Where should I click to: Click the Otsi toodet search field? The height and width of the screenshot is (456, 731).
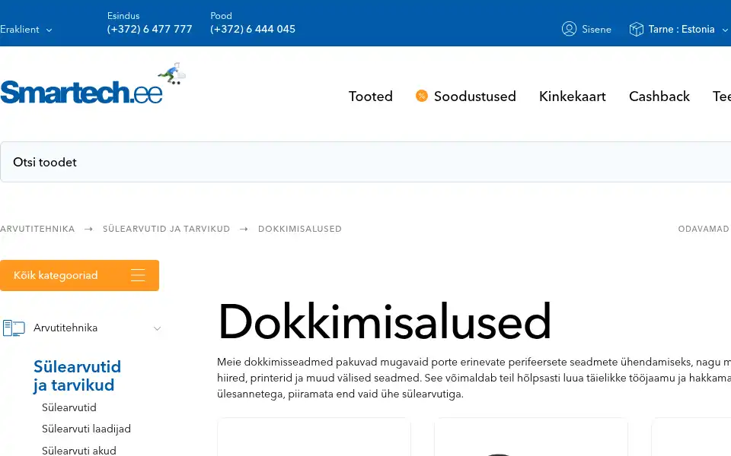365,162
